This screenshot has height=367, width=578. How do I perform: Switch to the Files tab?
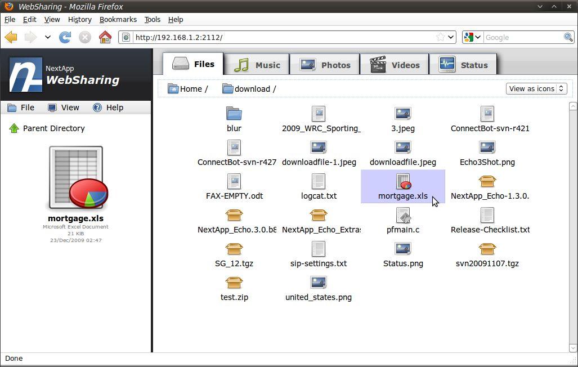[193, 64]
